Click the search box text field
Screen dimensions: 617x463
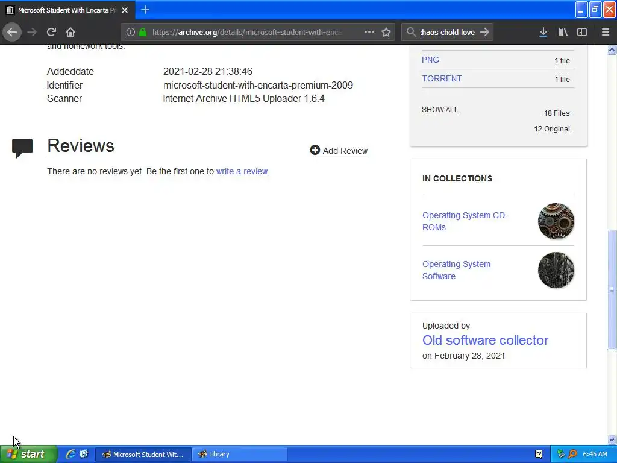pyautogui.click(x=448, y=32)
